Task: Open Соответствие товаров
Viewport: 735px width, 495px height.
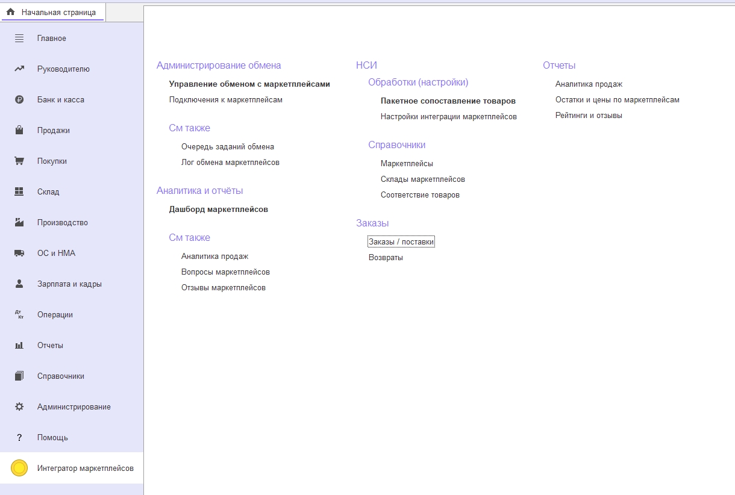Action: click(x=420, y=195)
